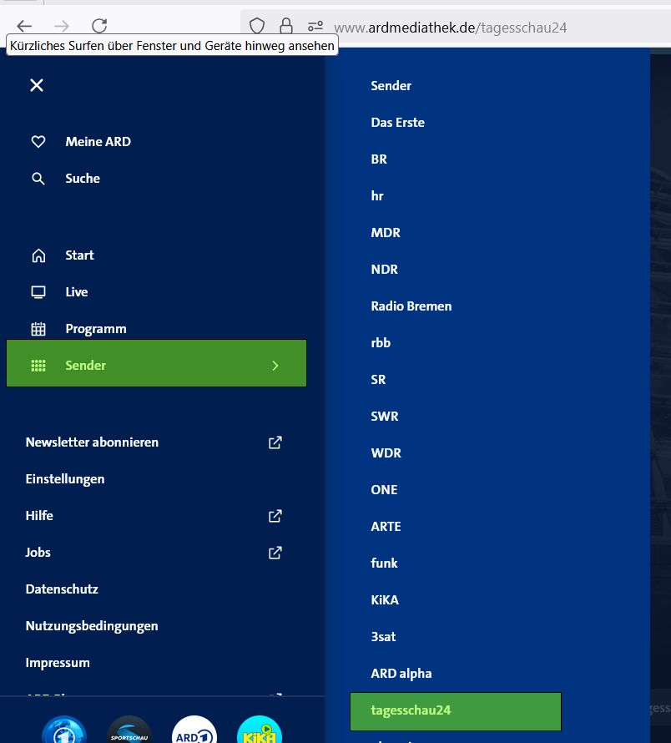
Task: Click the heart icon beside Meine ARD
Action: pos(38,142)
